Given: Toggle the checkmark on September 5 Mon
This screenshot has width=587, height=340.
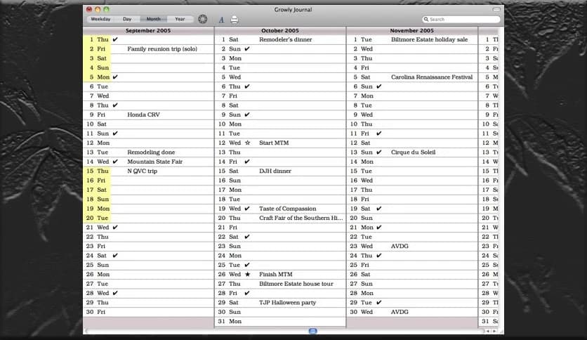Looking at the screenshot, I should point(115,77).
